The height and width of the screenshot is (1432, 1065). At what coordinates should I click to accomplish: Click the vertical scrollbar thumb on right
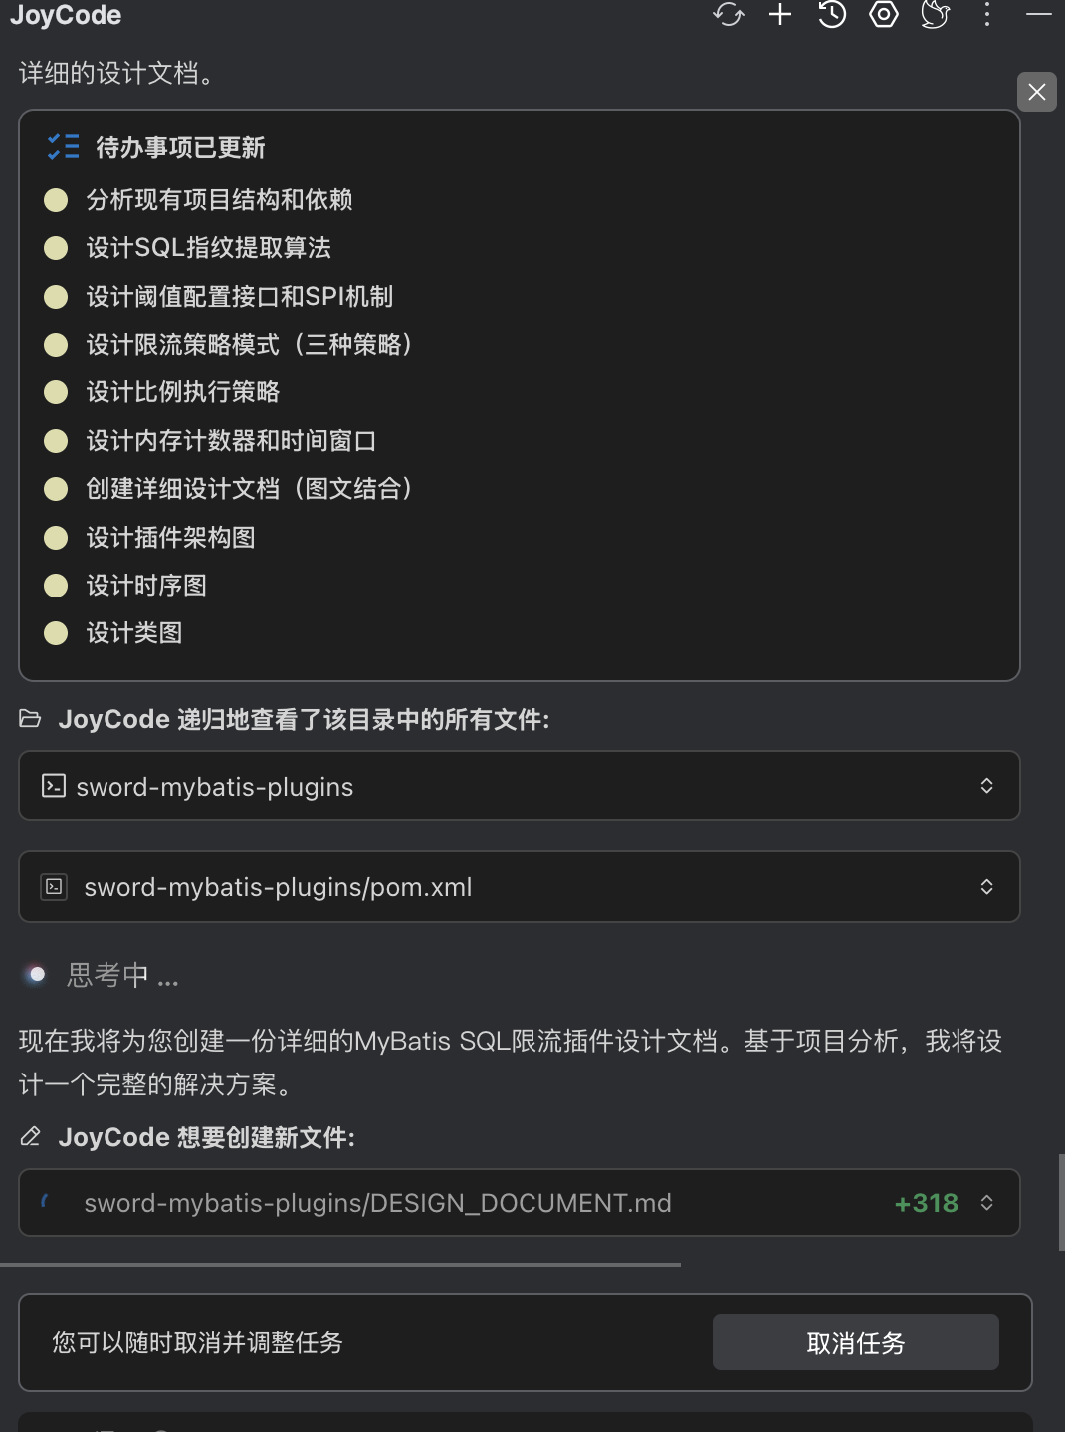pos(1061,1201)
